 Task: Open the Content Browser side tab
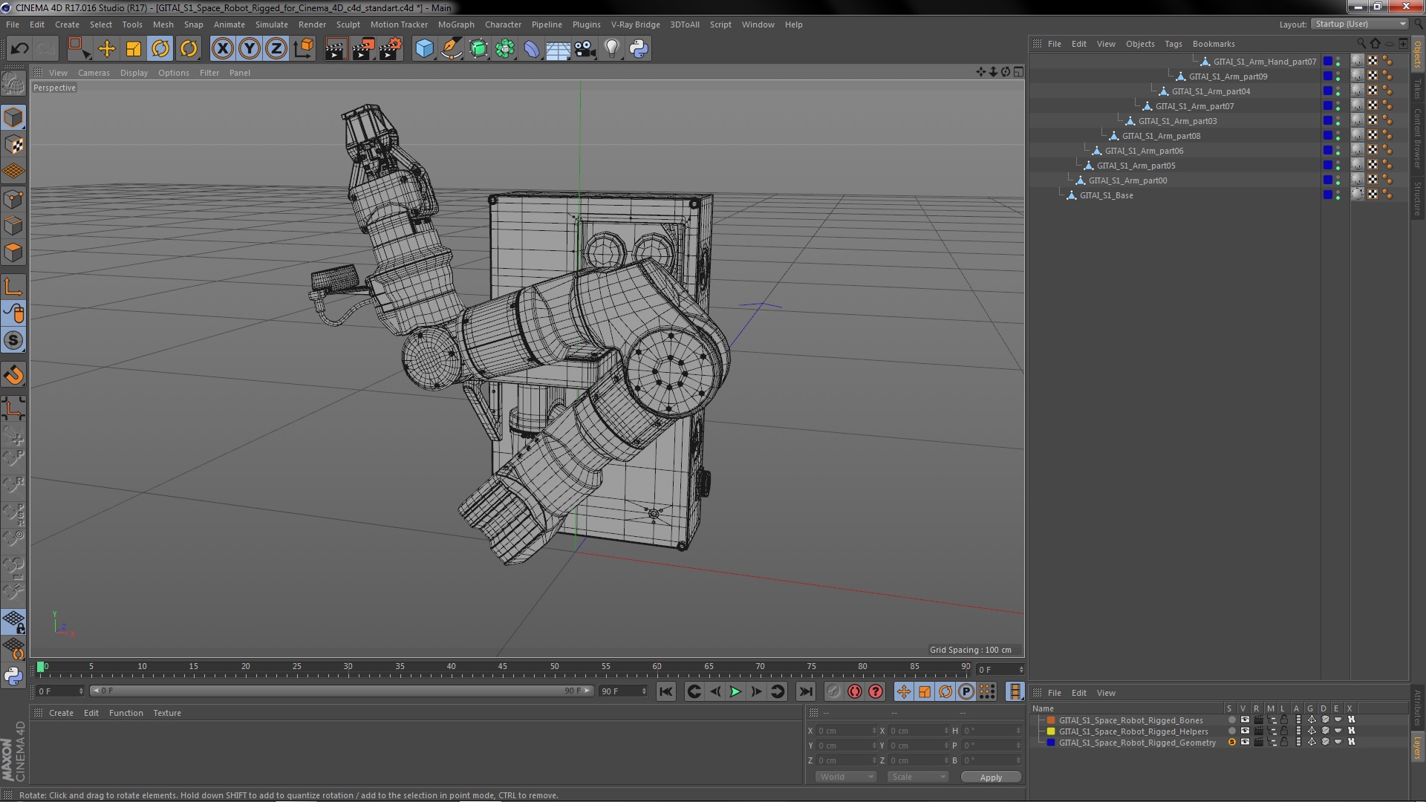click(x=1417, y=138)
